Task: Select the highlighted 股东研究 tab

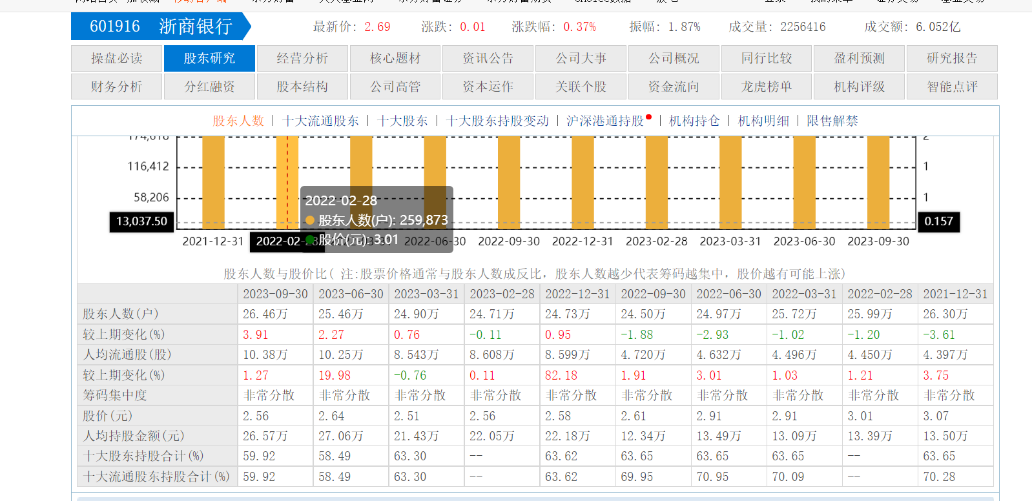Action: [210, 58]
